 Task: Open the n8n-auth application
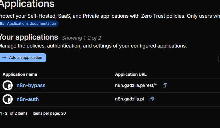pos(27,99)
